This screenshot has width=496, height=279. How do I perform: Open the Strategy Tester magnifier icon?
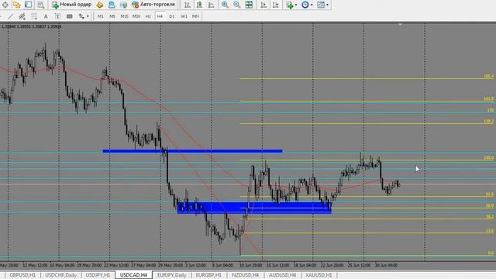tap(40, 5)
